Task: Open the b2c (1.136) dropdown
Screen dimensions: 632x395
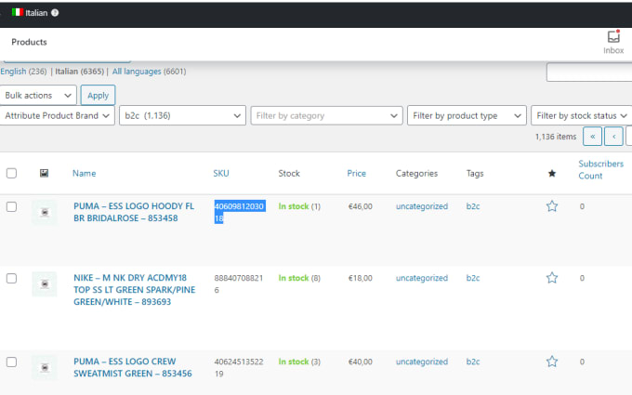Action: point(182,115)
